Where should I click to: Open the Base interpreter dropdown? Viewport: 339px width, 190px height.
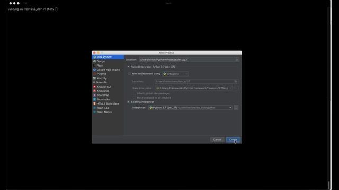pyautogui.click(x=193, y=88)
